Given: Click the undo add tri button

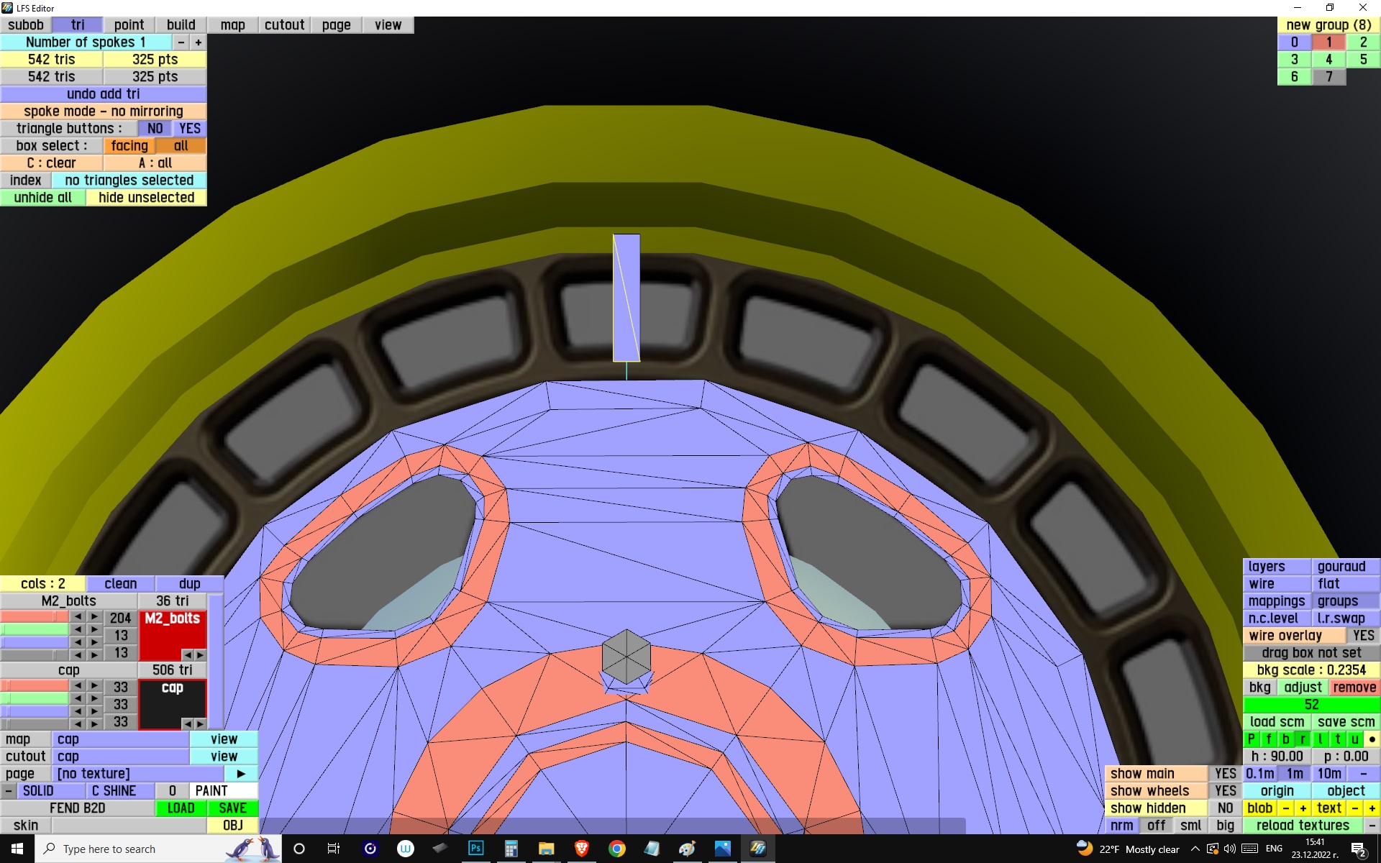Looking at the screenshot, I should coord(103,94).
